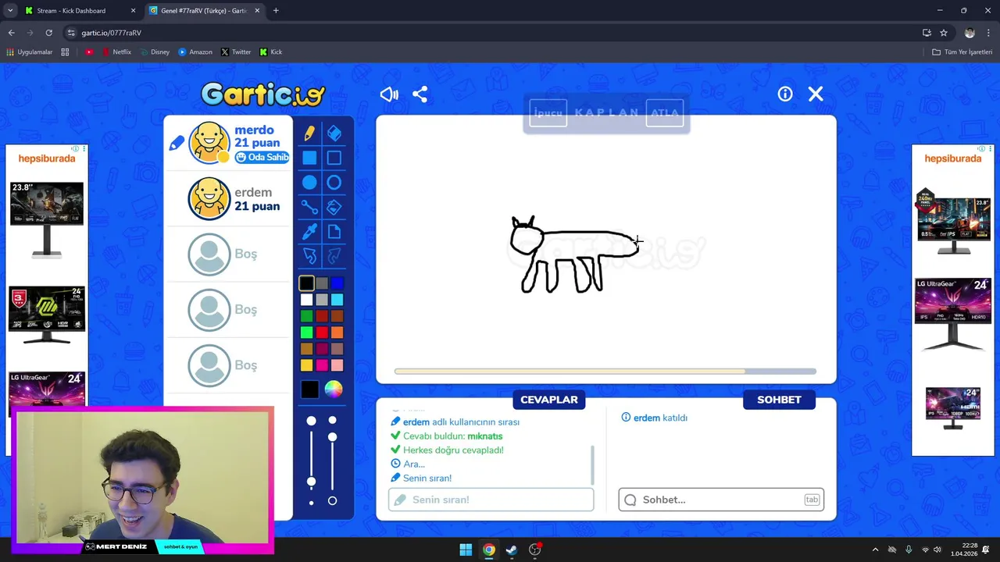Viewport: 1000px width, 562px height.
Task: Open the Windows Start menu
Action: [466, 550]
